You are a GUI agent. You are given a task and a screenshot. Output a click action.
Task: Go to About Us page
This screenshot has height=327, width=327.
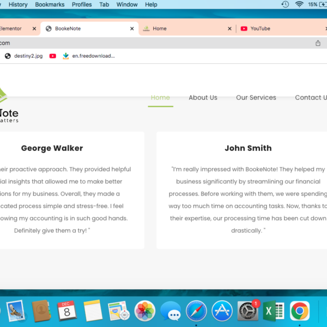coord(203,98)
